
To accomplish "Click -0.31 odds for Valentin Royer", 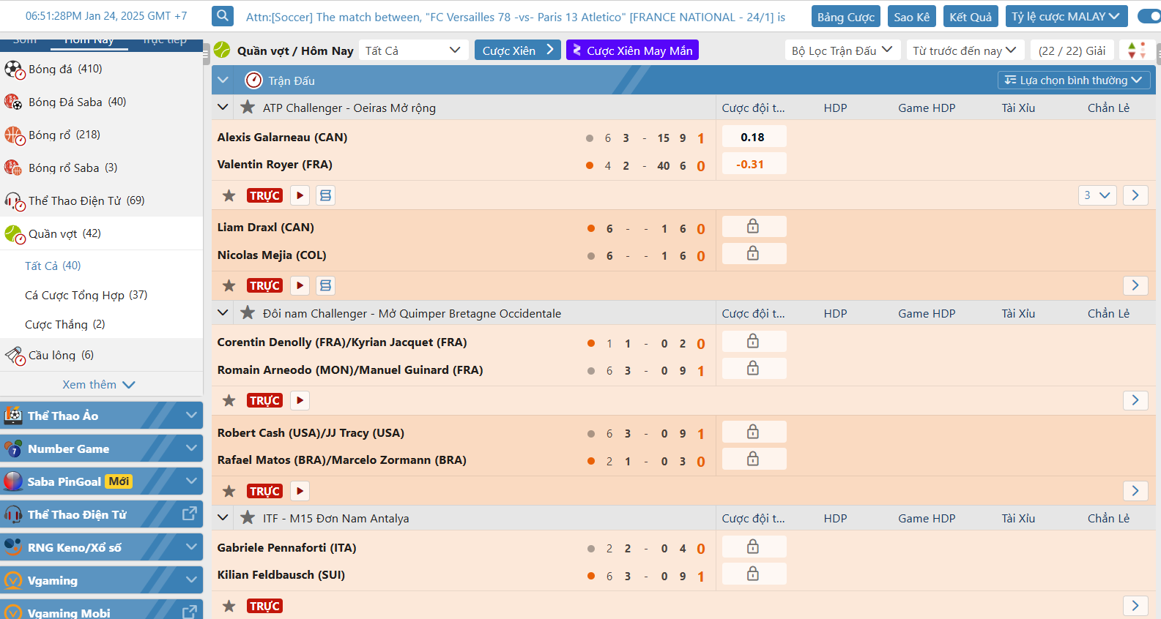I will click(x=754, y=164).
